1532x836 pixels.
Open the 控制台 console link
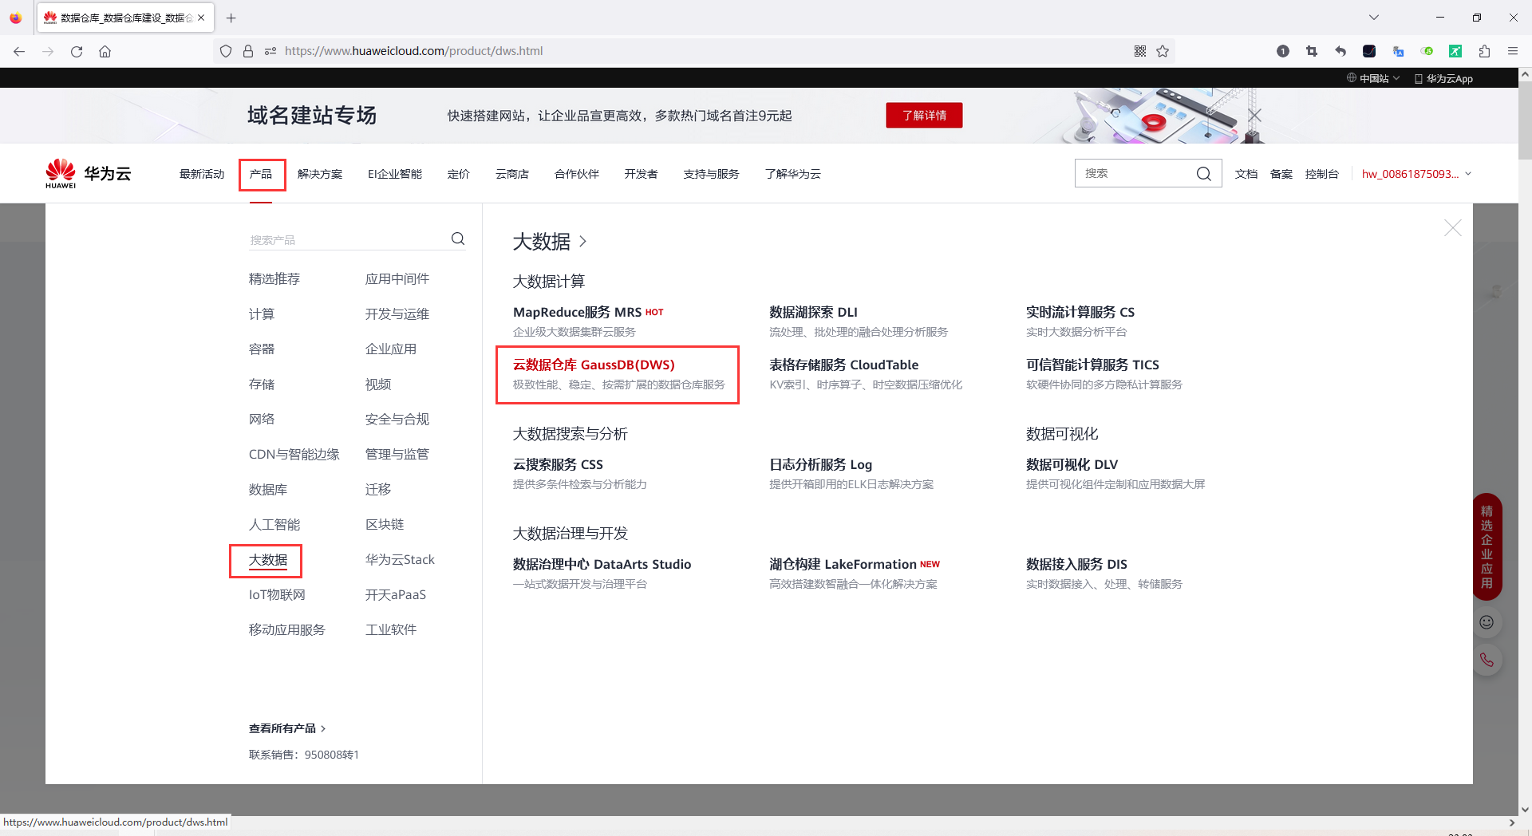tap(1322, 173)
